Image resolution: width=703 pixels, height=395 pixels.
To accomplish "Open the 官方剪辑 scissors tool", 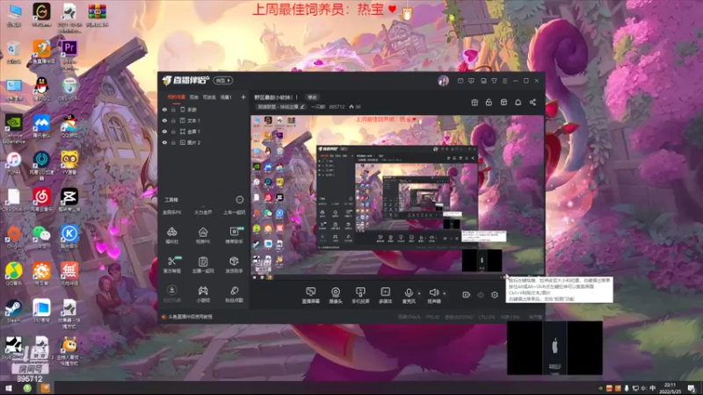I will tap(172, 264).
